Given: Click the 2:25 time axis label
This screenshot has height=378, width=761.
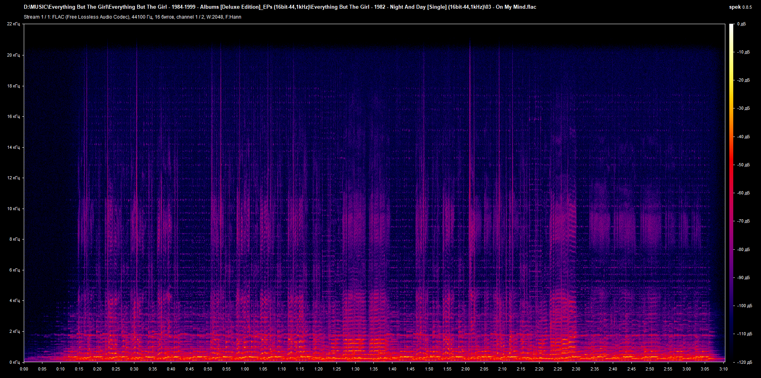Looking at the screenshot, I should (x=558, y=369).
